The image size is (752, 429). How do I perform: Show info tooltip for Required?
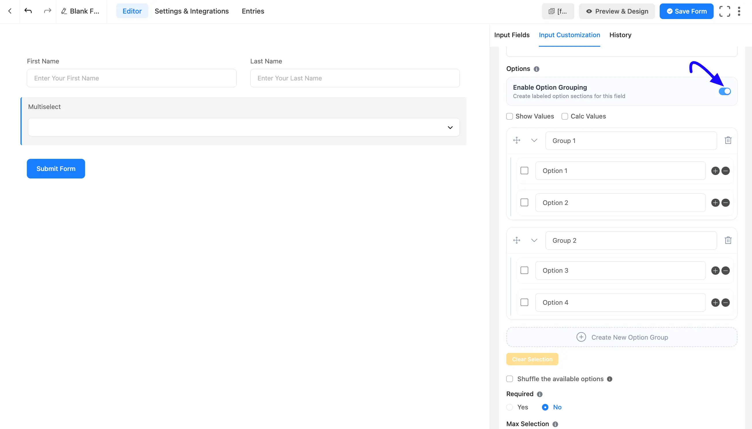pos(539,394)
